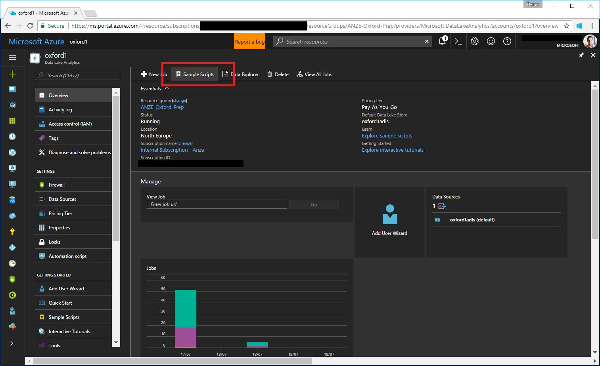Select Overview in the resource menu

tap(74, 95)
